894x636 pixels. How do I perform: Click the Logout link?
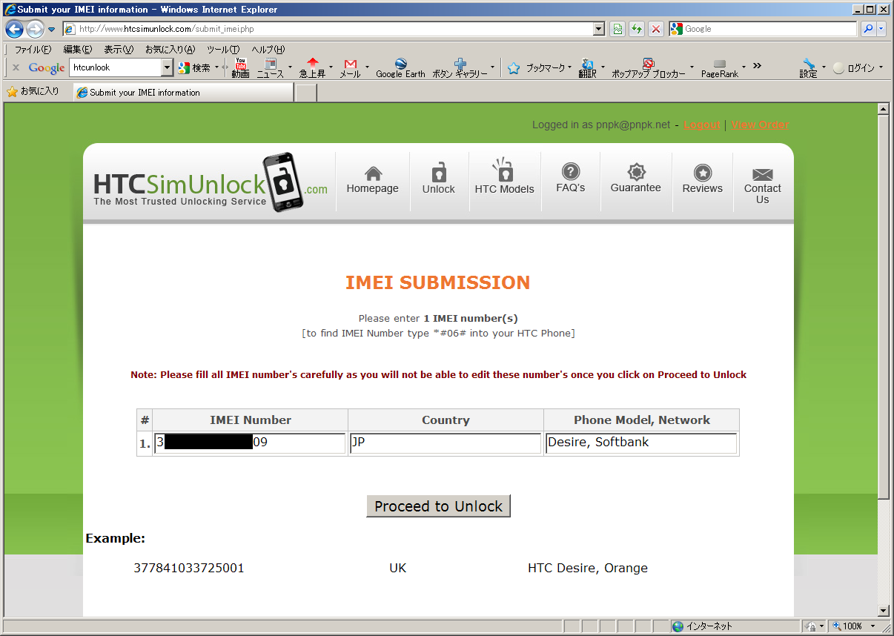click(701, 125)
